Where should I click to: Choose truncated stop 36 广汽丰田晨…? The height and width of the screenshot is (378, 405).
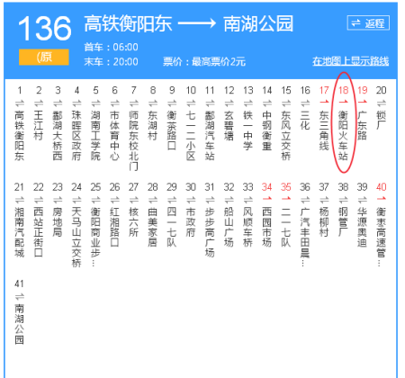click(305, 237)
